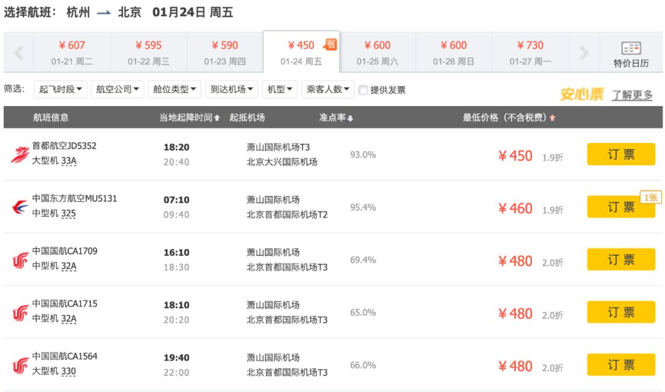Expand the 起飞时段 filter dropdown
Screen dimensions: 665x392
(x=62, y=89)
